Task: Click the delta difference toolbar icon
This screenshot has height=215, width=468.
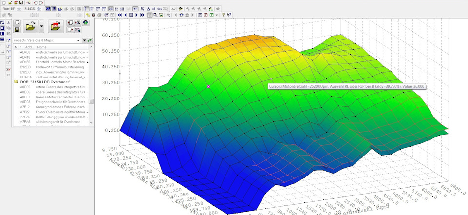Action: click(148, 9)
